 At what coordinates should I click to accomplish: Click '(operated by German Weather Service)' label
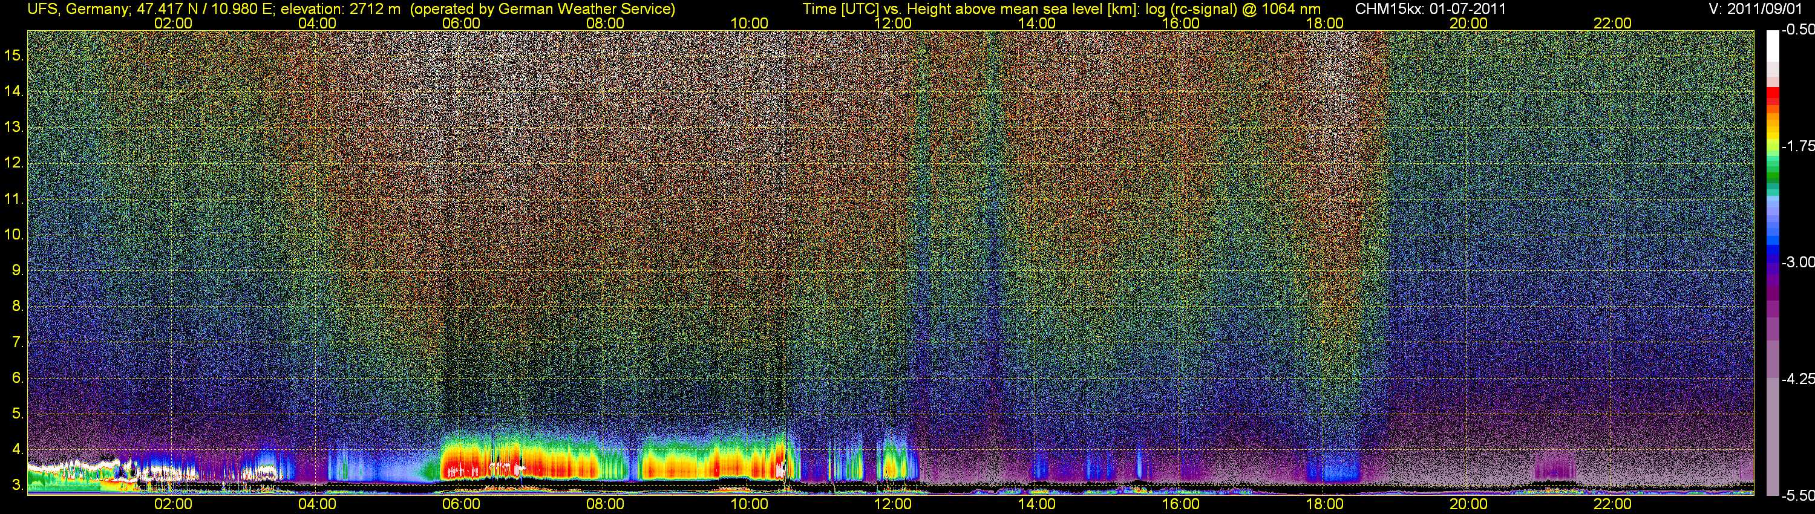[x=543, y=9]
